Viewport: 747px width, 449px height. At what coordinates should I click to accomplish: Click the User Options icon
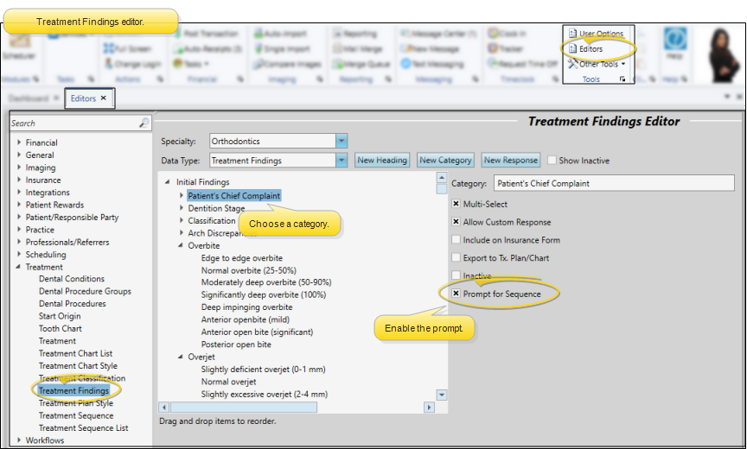click(x=572, y=34)
